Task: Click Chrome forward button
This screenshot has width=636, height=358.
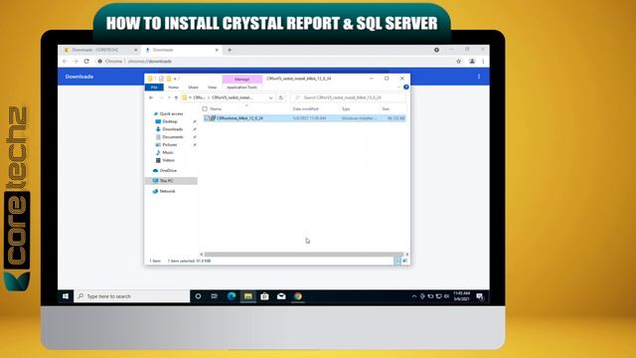Action: (76, 62)
